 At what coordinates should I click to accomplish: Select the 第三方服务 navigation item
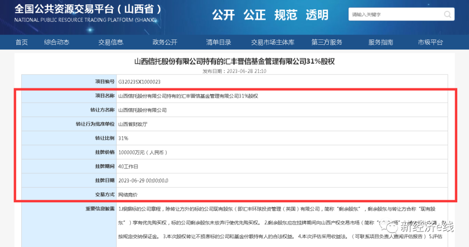tap(327, 42)
